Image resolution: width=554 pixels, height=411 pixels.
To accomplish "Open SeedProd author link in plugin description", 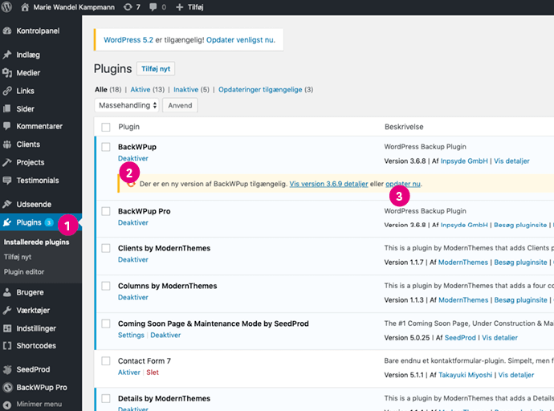I will 460,338.
